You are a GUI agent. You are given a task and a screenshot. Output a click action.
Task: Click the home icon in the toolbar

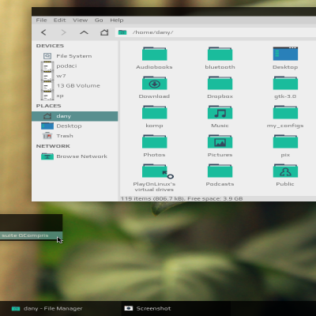click(104, 32)
